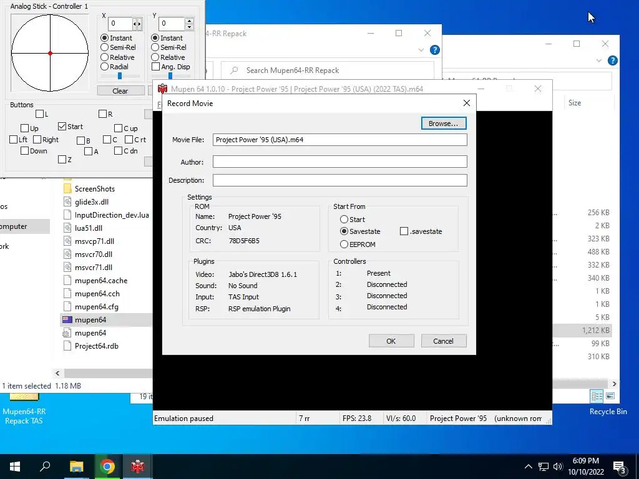639x479 pixels.
Task: Click the Clear button in Analog Stick panel
Action: (x=120, y=91)
